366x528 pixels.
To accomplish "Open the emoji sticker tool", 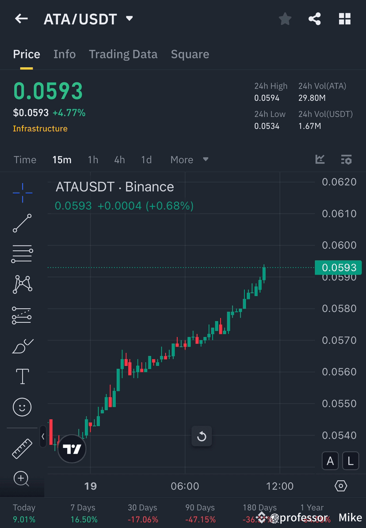I will click(x=22, y=407).
